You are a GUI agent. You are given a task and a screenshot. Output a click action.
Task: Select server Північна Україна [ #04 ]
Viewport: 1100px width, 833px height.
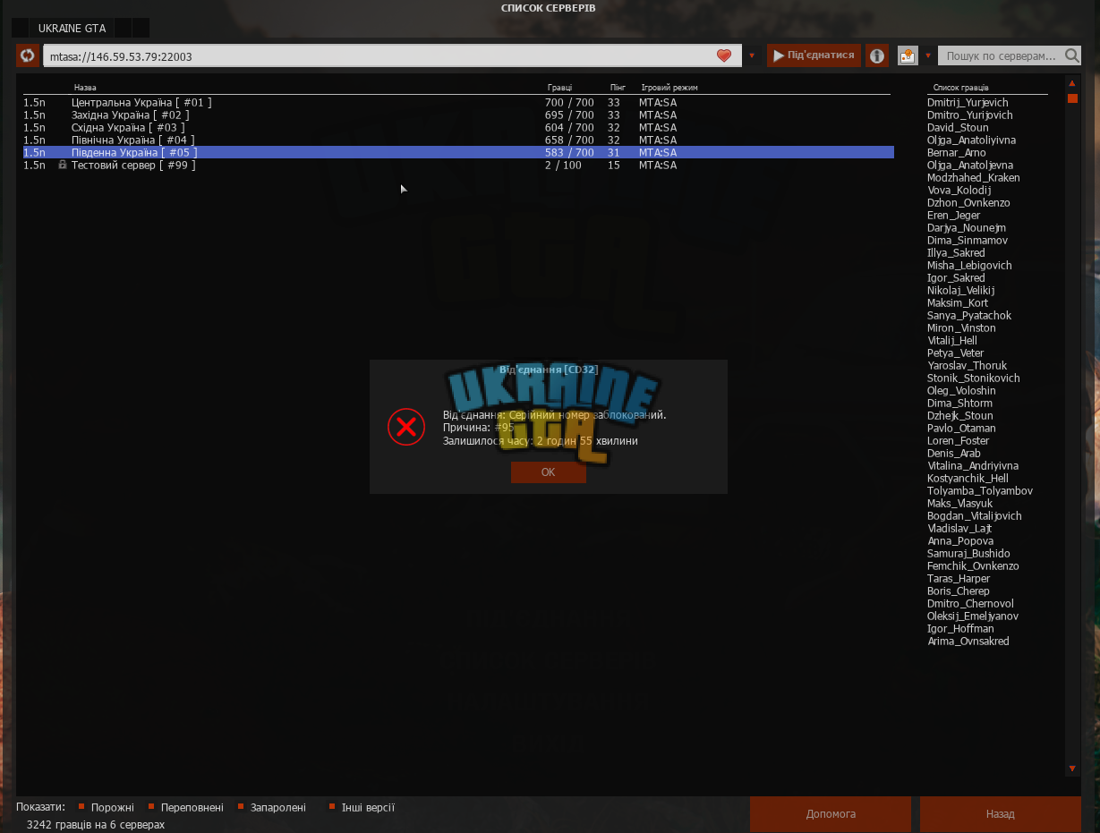[457, 140]
